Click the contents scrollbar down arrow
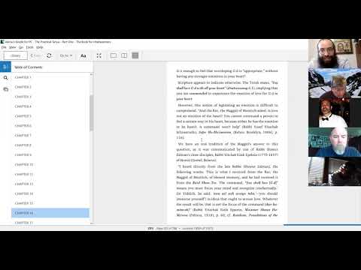The width and height of the screenshot is (361, 270). click(x=91, y=223)
